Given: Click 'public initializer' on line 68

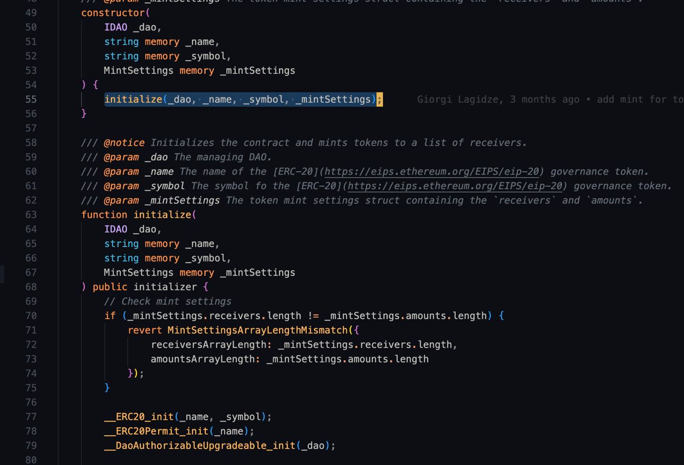Looking at the screenshot, I should pos(145,287).
